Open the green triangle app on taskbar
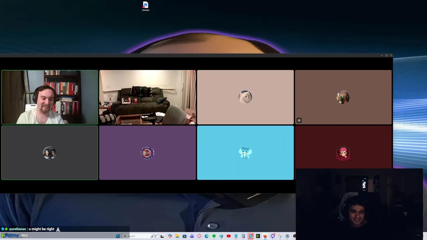 pyautogui.click(x=258, y=236)
